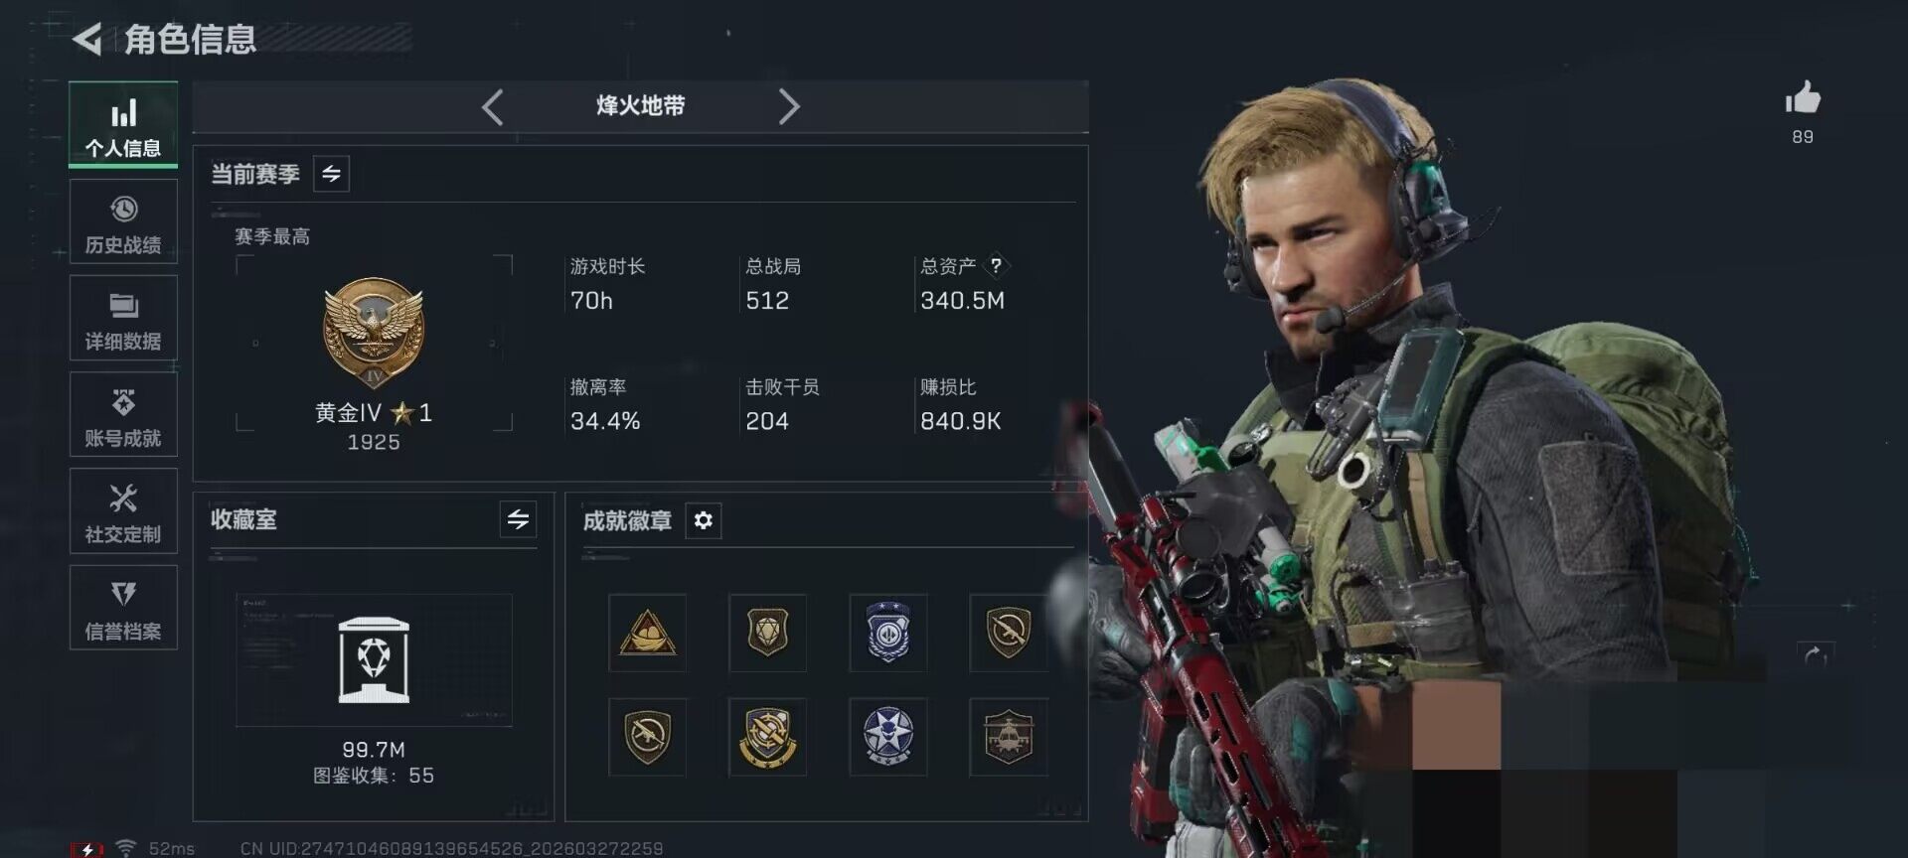Go back using the 角色信息 arrow
Image resolution: width=1908 pixels, height=858 pixels.
87,39
